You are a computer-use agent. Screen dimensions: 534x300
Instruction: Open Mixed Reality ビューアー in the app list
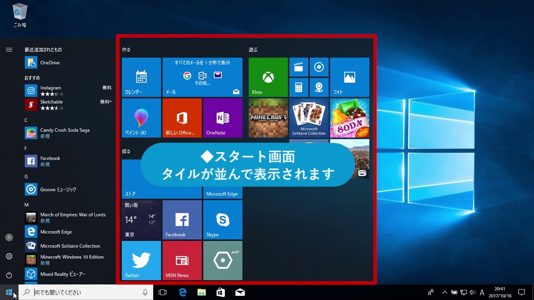[68, 274]
